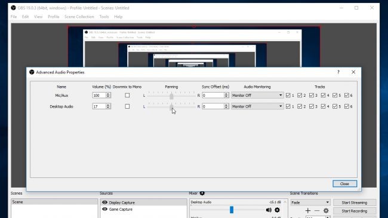Add scene transition with plus icon
The image size is (388, 218).
pyautogui.click(x=308, y=211)
